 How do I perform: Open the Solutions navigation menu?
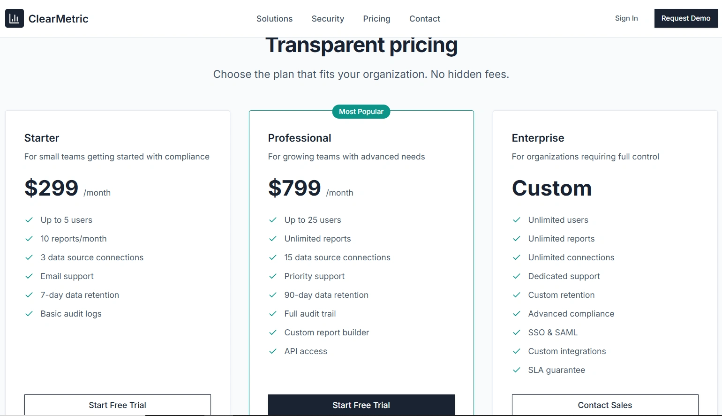[274, 19]
